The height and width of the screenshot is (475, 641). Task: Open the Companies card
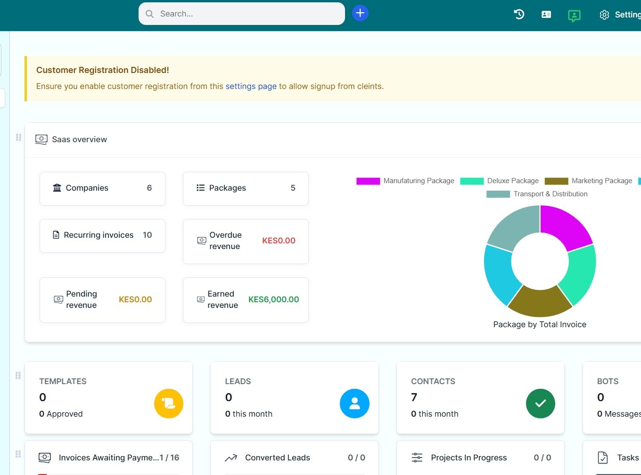tap(102, 188)
